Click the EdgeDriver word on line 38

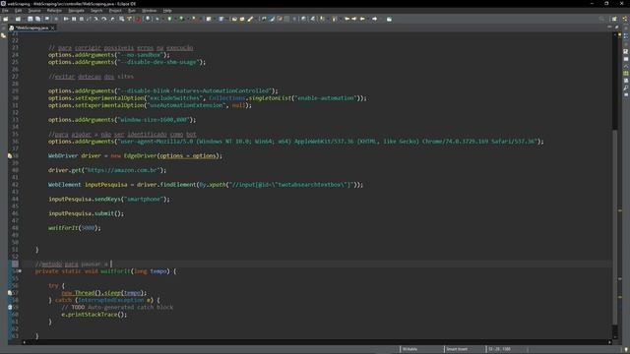(x=140, y=155)
